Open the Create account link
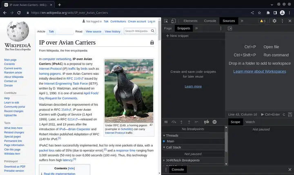The height and width of the screenshot is (175, 294). pyautogui.click(x=137, y=22)
